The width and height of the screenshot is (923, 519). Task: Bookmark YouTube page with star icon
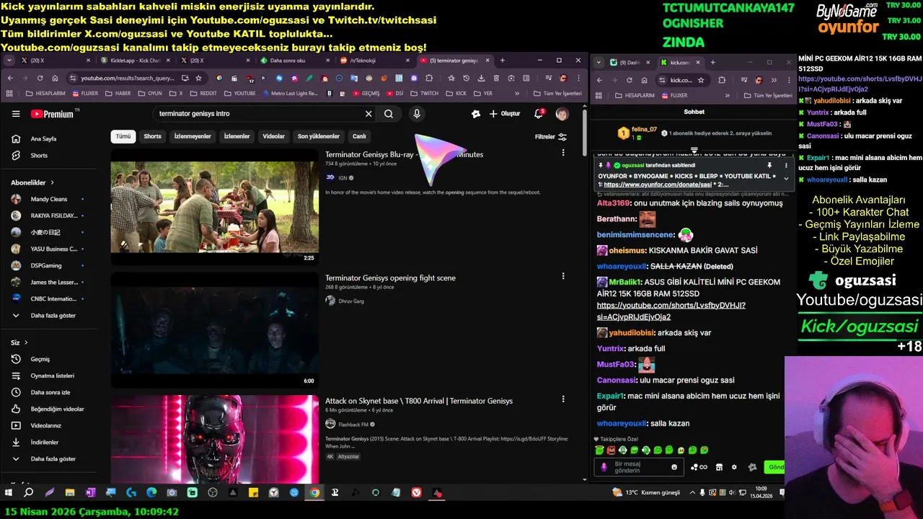click(x=198, y=78)
